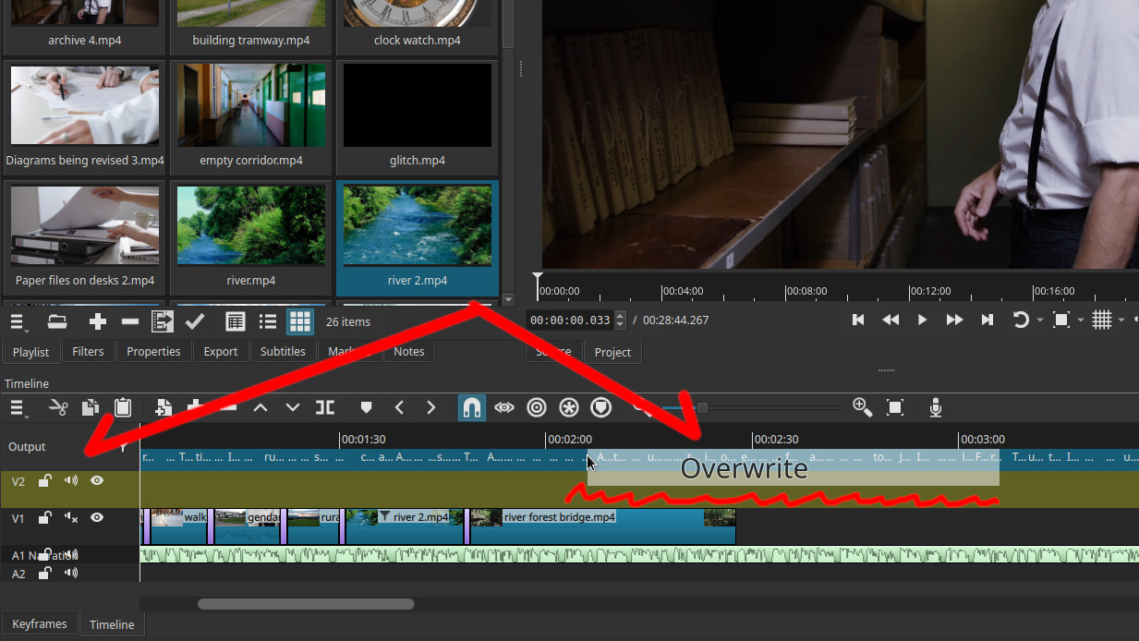Enable Ripple All Tracks
This screenshot has width=1139, height=641.
pos(569,407)
